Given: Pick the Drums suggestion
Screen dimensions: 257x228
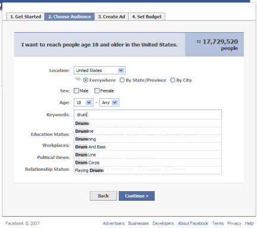Looking at the screenshot, I should [x=148, y=123].
